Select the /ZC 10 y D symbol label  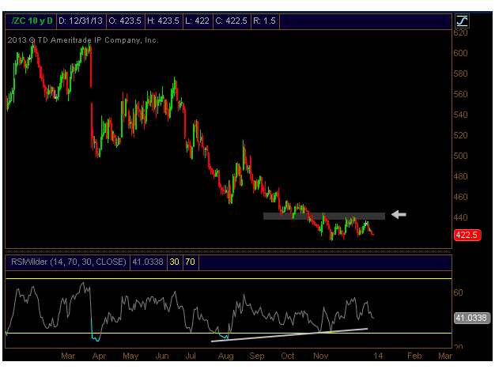[x=32, y=21]
